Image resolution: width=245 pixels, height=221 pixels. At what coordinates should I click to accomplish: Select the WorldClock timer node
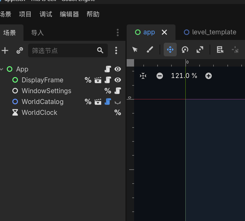pos(39,112)
